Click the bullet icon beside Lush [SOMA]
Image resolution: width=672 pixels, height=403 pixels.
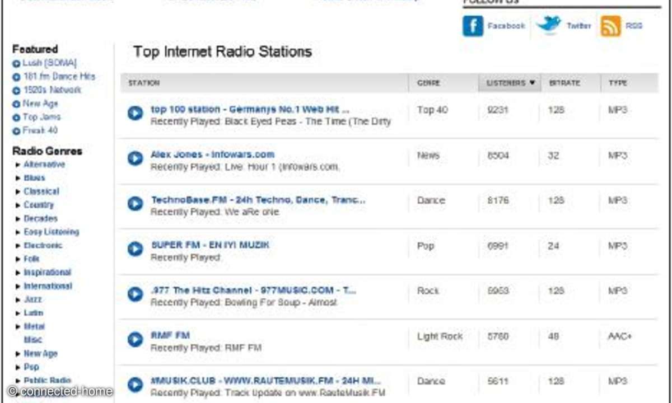click(16, 64)
